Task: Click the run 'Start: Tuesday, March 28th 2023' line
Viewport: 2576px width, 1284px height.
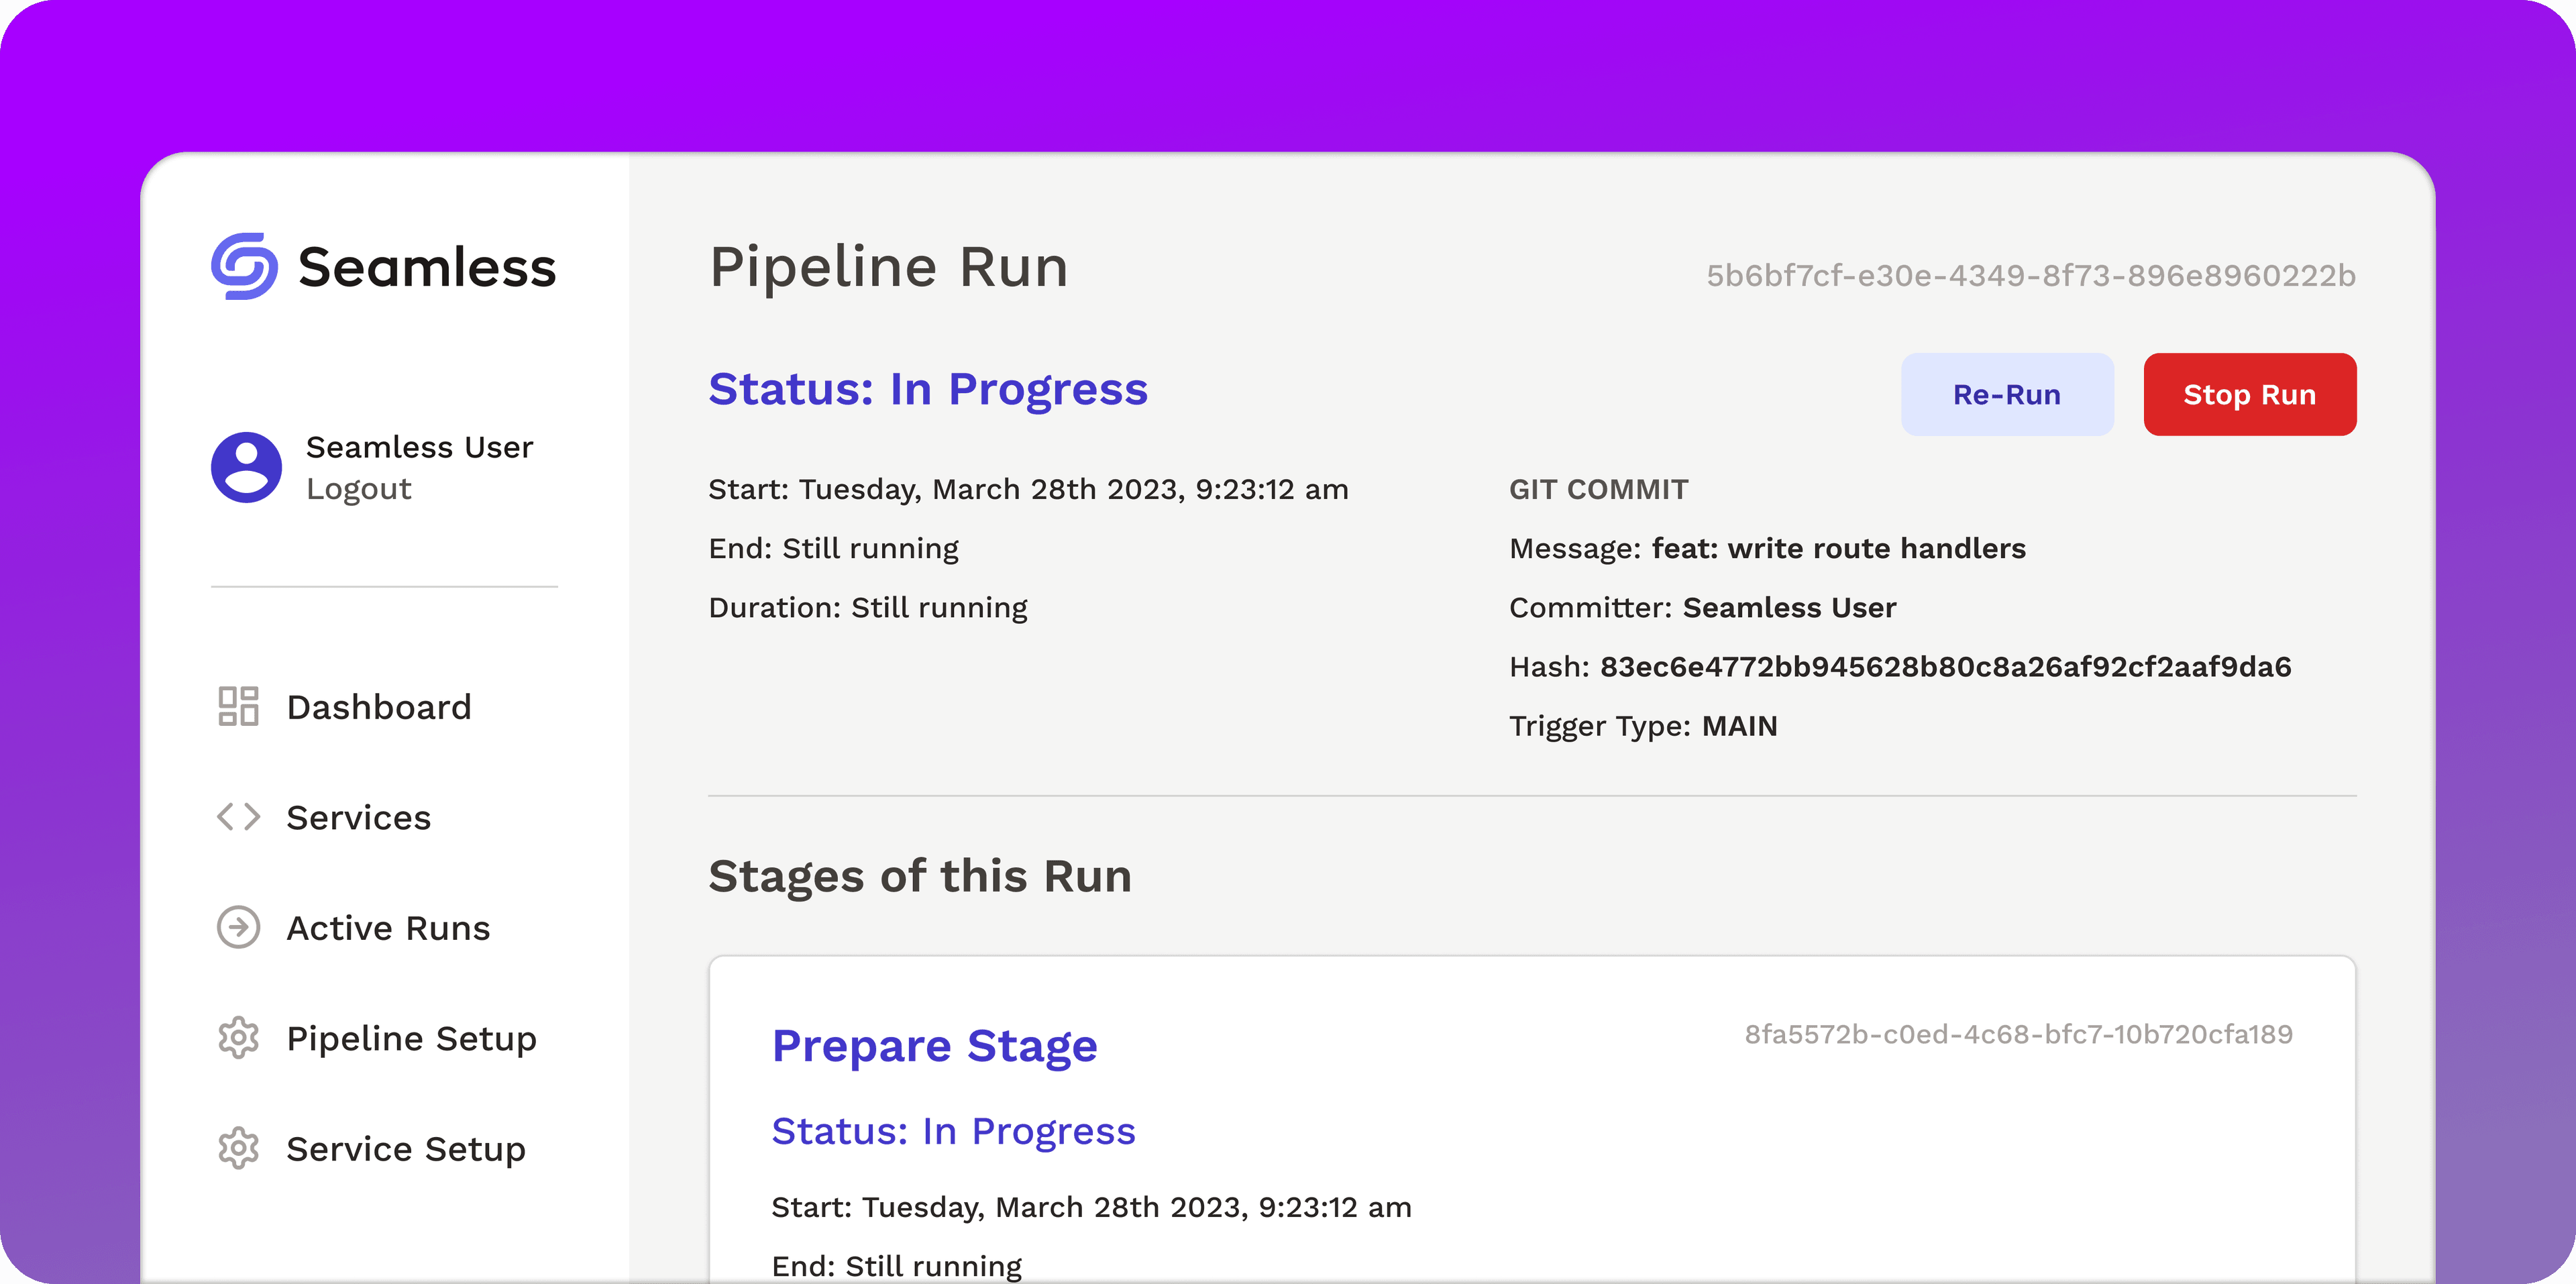Action: tap(1028, 489)
